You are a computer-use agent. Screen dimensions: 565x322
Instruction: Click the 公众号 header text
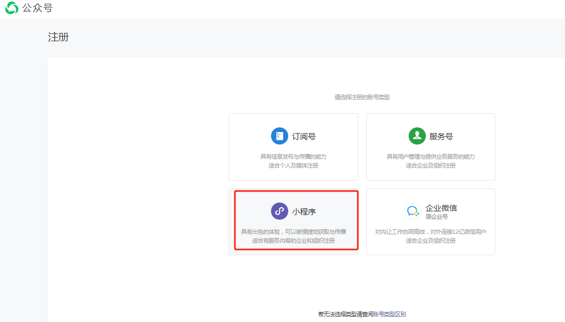point(38,8)
